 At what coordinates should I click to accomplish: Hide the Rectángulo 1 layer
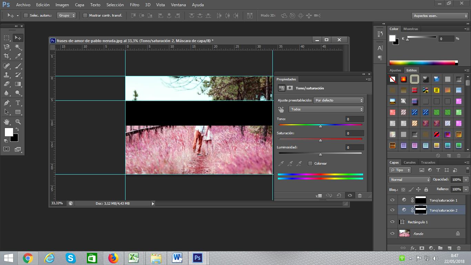392,222
